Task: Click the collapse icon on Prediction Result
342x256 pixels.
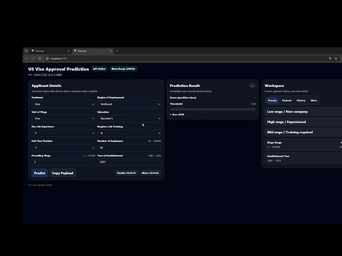Action: [x=252, y=86]
